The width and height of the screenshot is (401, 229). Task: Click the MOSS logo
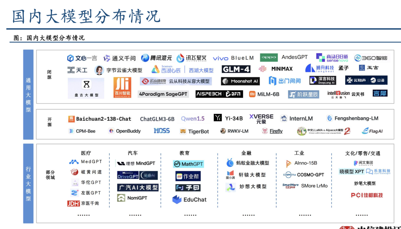[x=162, y=131]
